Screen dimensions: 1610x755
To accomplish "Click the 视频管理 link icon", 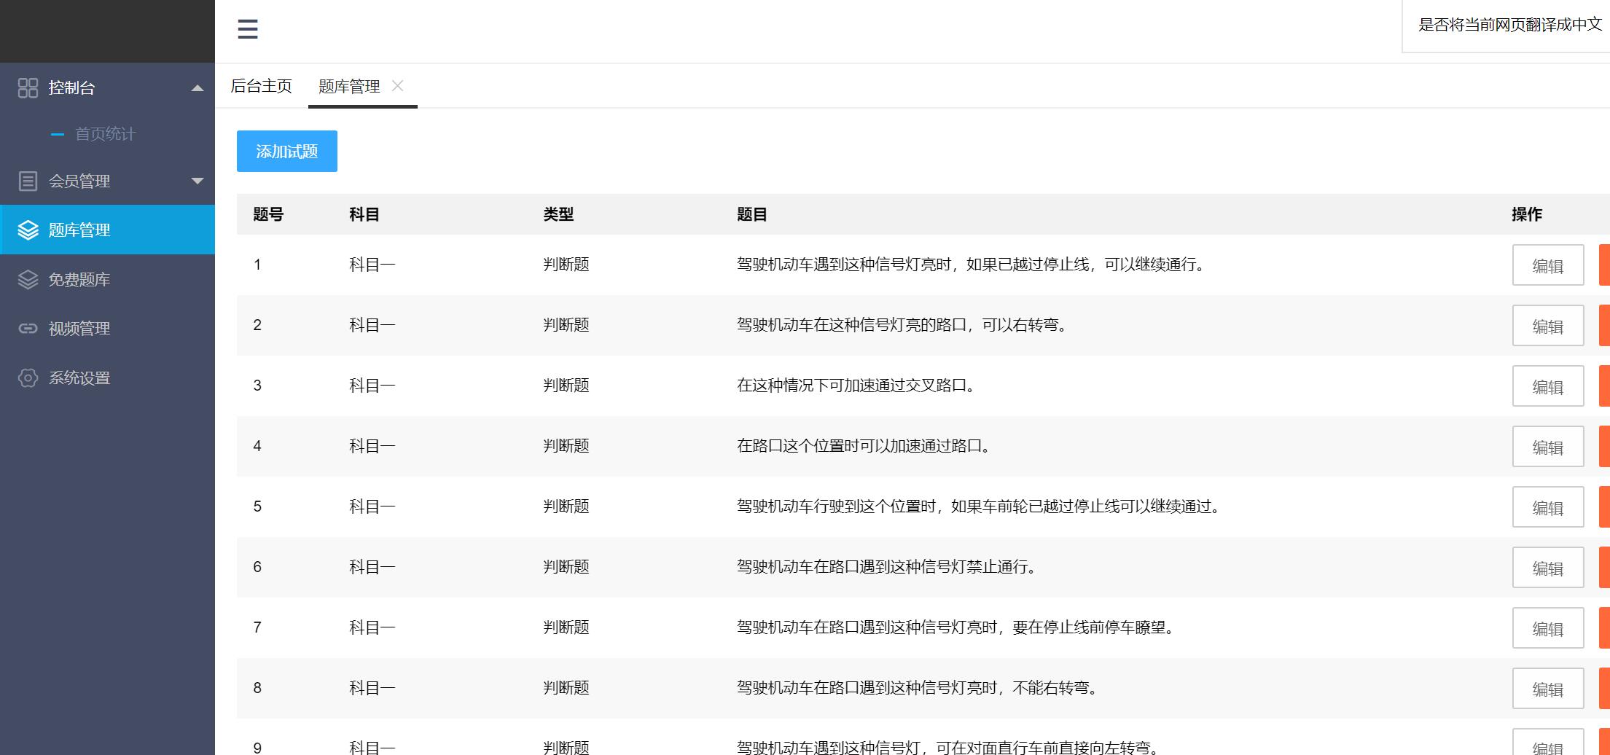I will point(28,329).
